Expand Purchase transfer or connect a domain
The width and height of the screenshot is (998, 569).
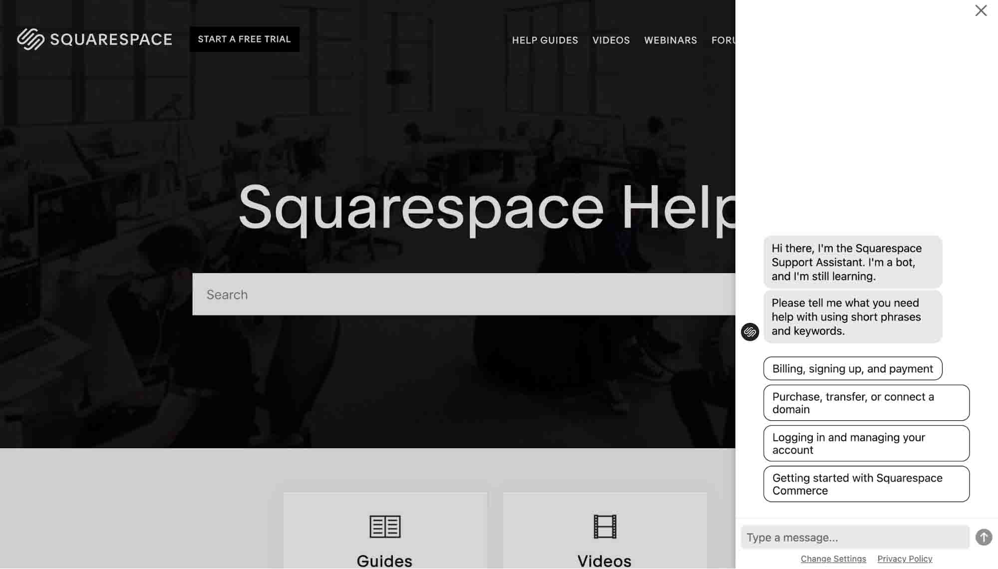click(x=865, y=402)
